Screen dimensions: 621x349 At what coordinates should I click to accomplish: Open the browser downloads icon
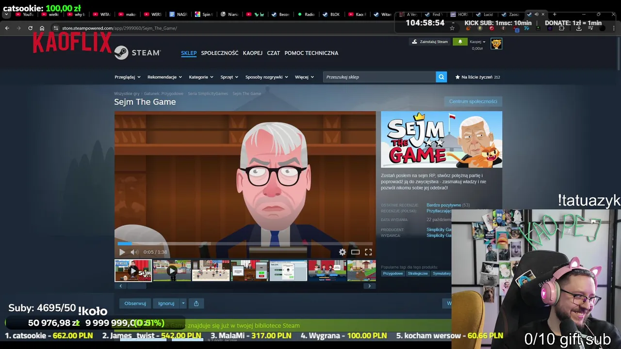[x=579, y=28]
